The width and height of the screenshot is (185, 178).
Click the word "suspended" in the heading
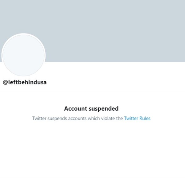(x=104, y=109)
